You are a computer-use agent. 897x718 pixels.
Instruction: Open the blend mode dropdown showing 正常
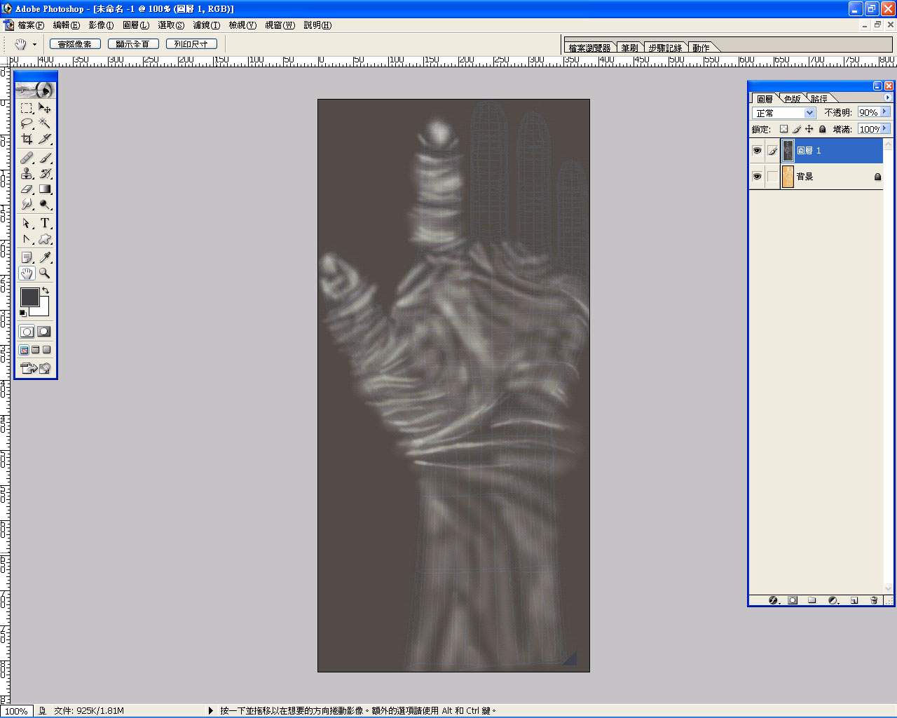coord(784,113)
